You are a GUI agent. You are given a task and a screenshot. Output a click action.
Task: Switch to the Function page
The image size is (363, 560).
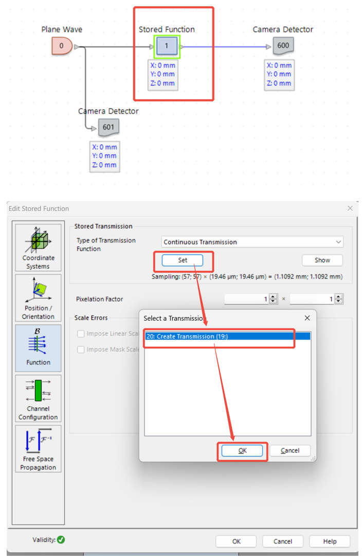tap(38, 347)
